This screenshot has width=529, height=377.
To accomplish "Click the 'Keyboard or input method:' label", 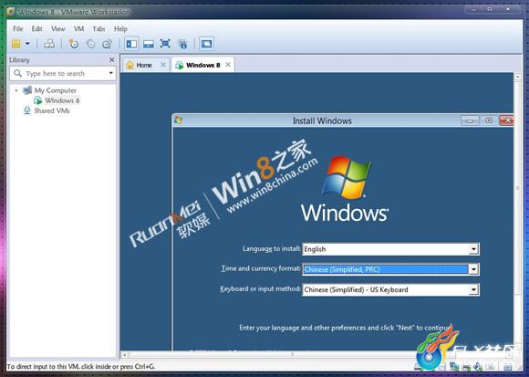I will coord(260,288).
